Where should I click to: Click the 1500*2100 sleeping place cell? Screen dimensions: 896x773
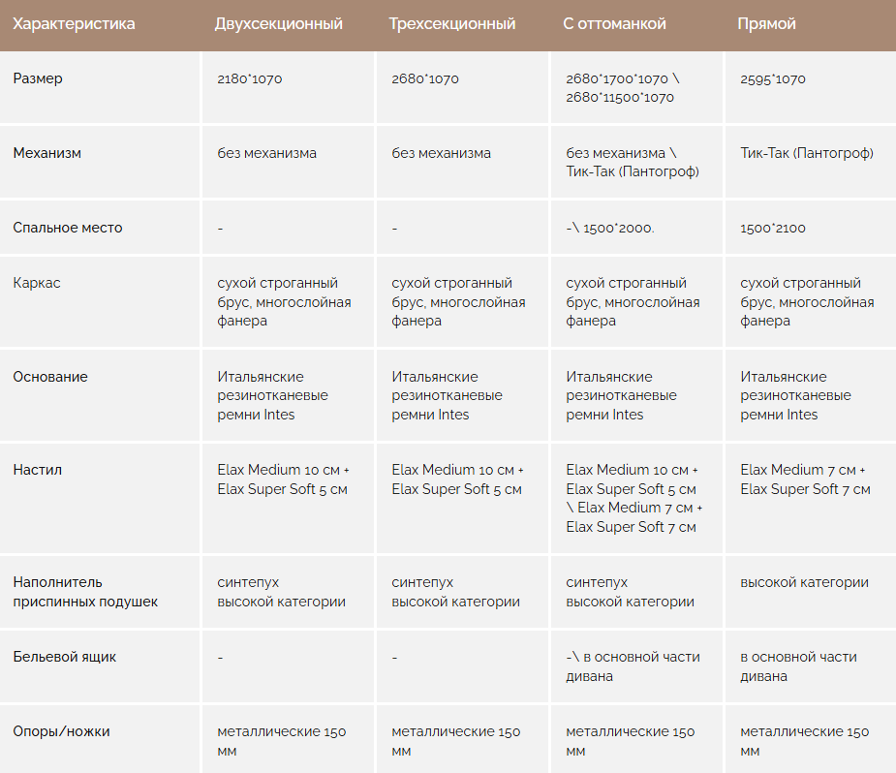[x=773, y=228]
